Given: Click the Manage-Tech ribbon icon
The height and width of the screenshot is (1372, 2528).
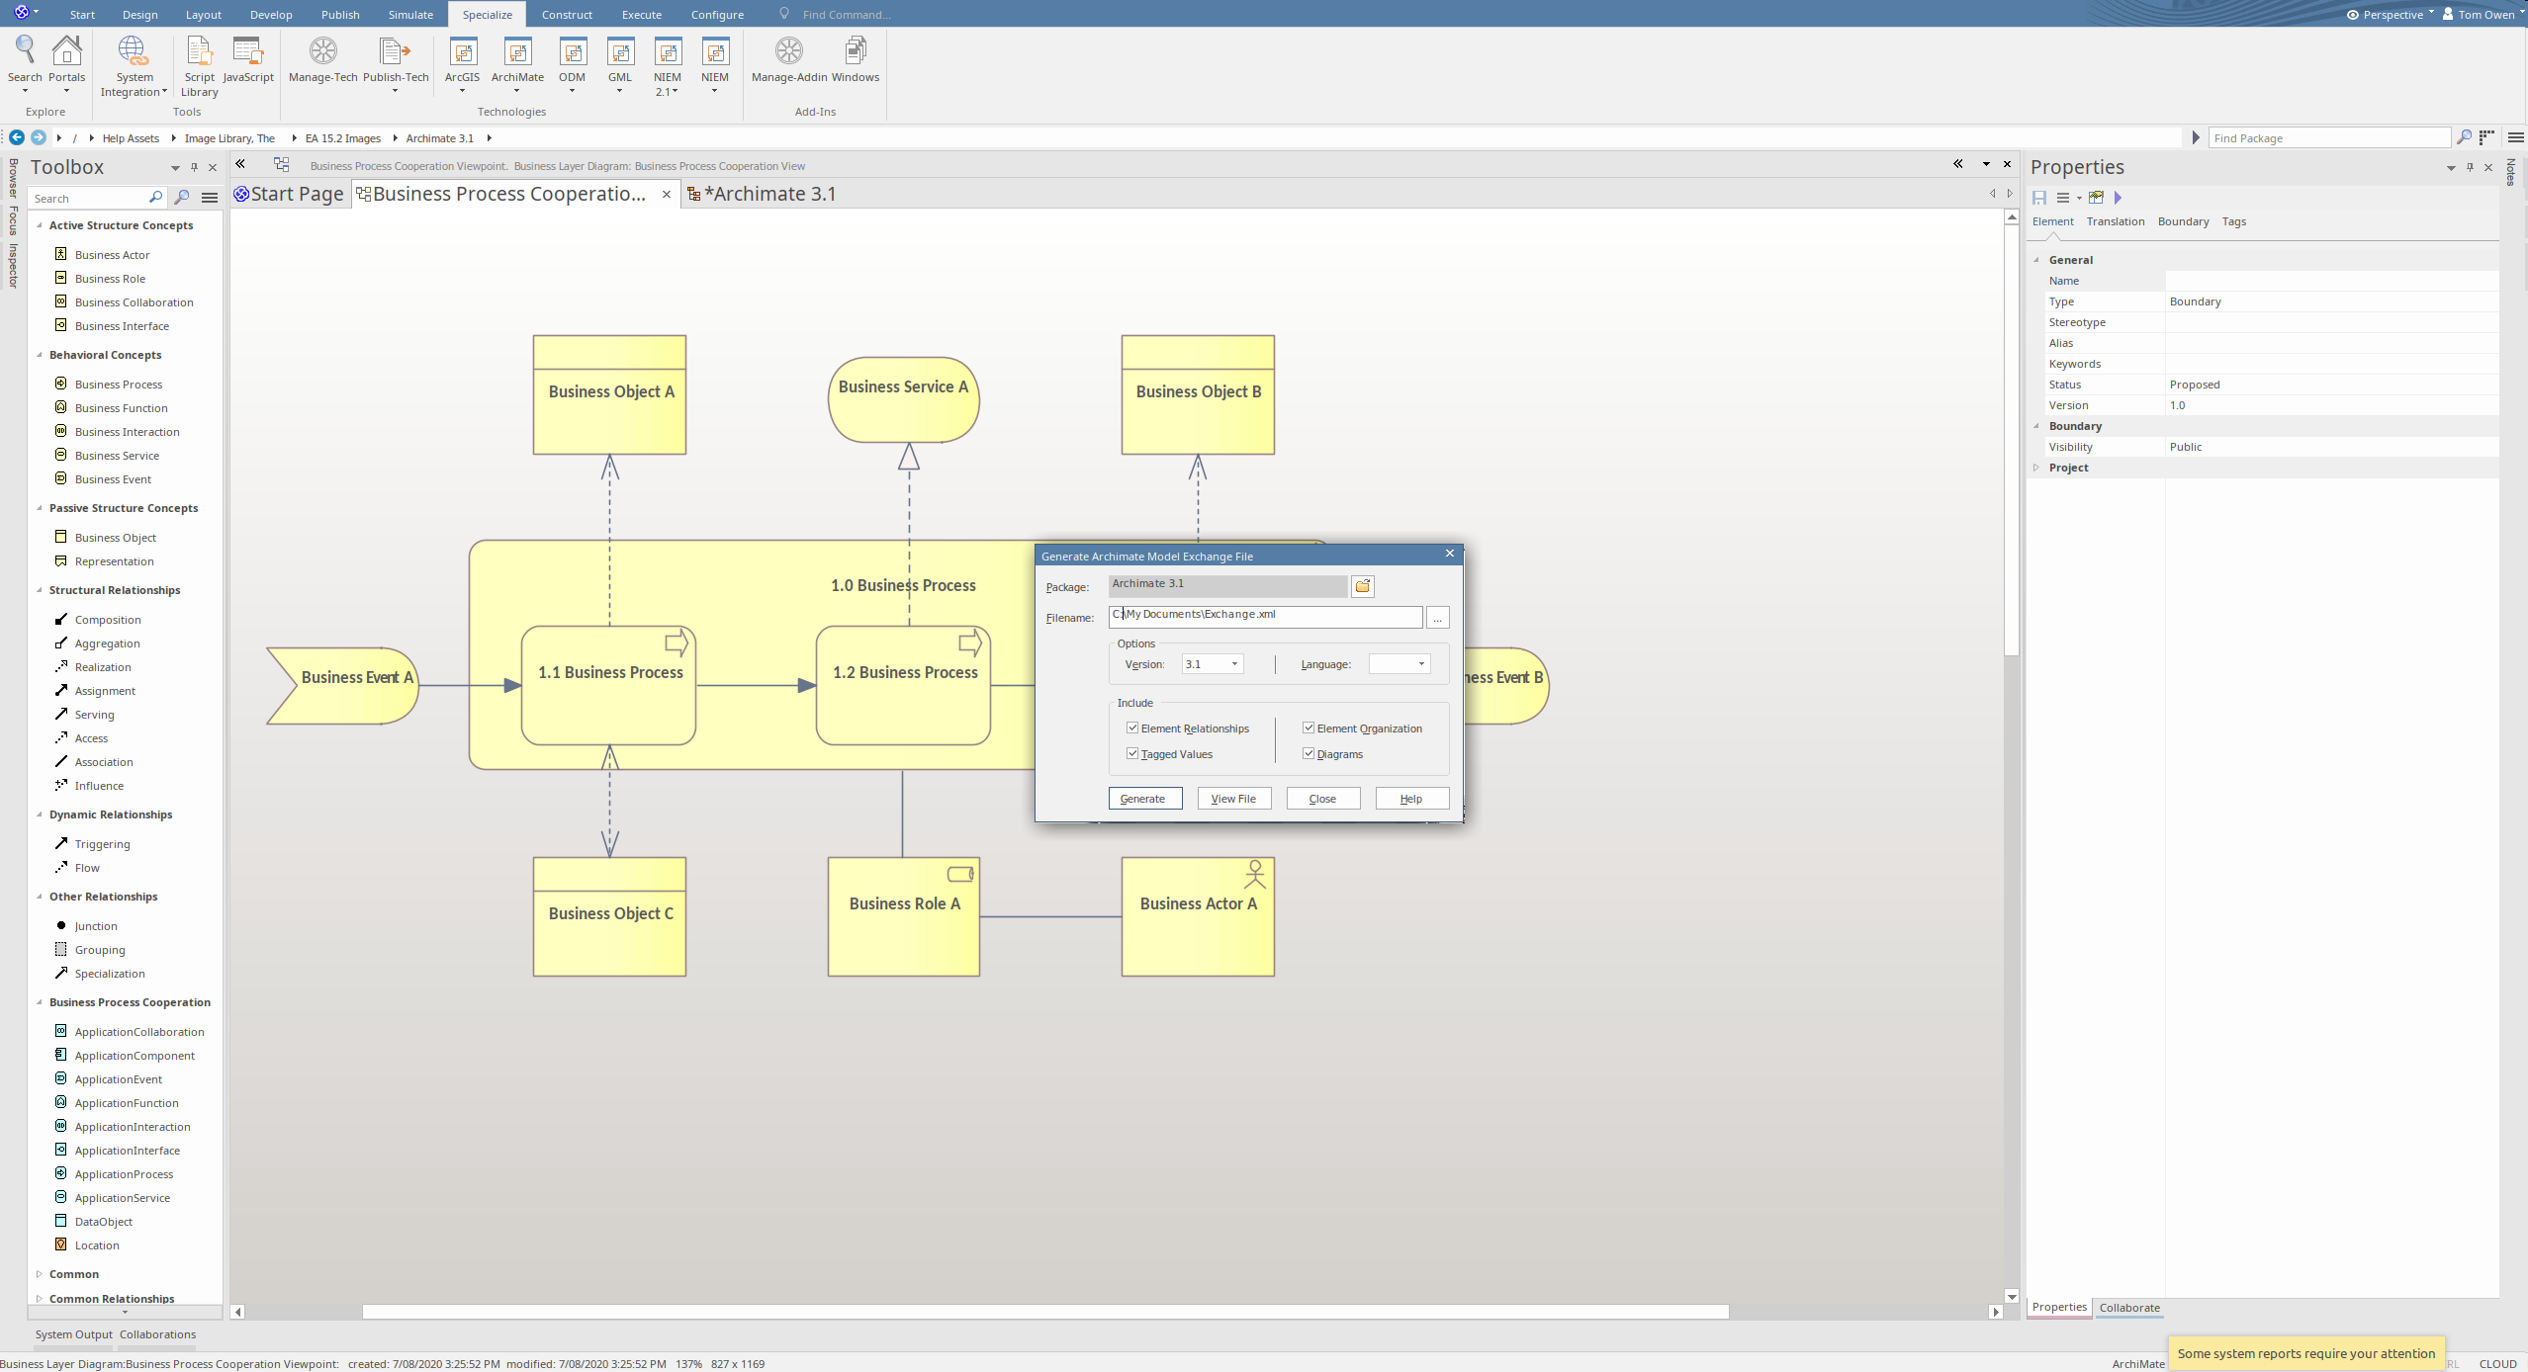Looking at the screenshot, I should [322, 52].
